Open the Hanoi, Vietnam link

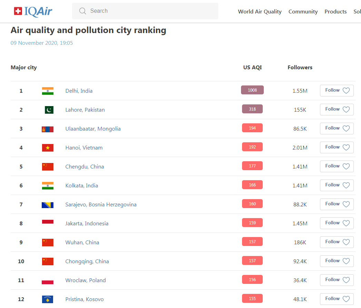(x=84, y=148)
